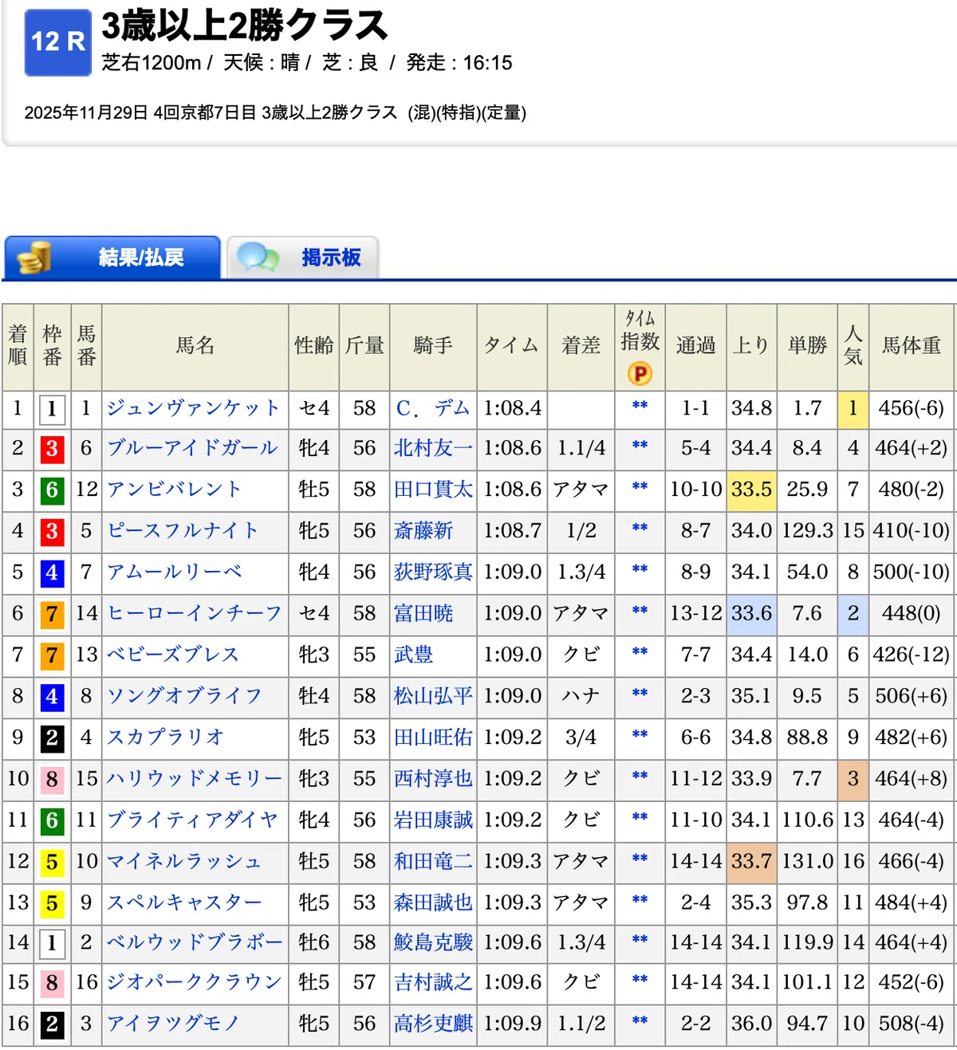Open jockey 高杉吏麒 link

tap(433, 1024)
